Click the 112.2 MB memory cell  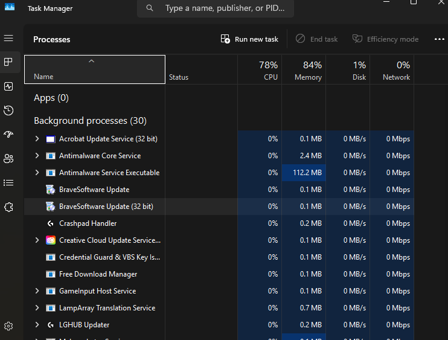click(304, 173)
